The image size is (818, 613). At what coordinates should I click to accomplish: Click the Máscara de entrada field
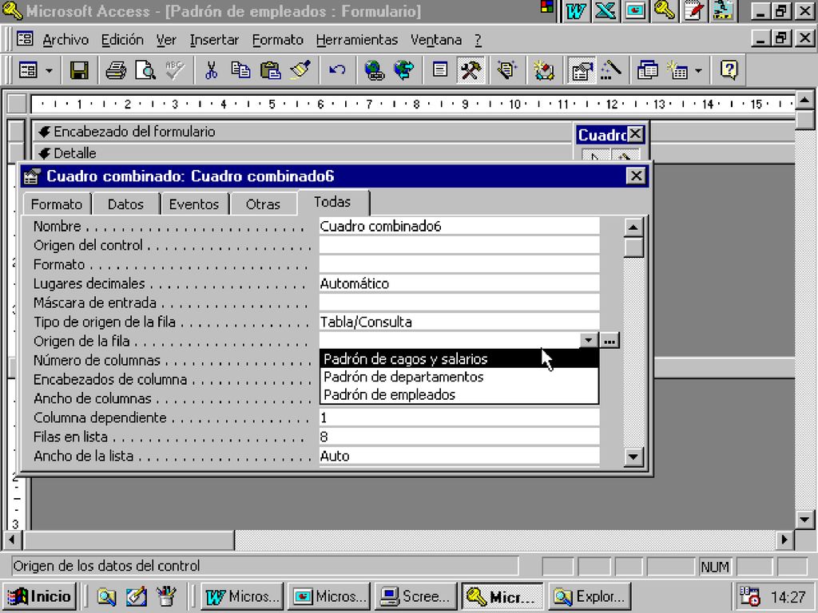click(459, 303)
